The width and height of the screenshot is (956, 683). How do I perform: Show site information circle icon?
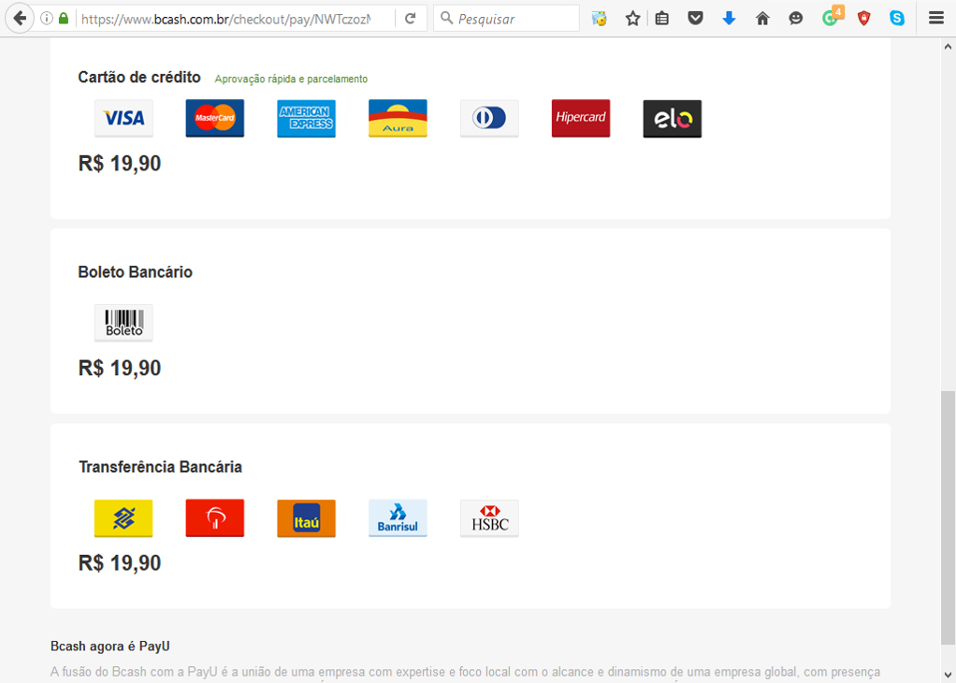coord(47,19)
